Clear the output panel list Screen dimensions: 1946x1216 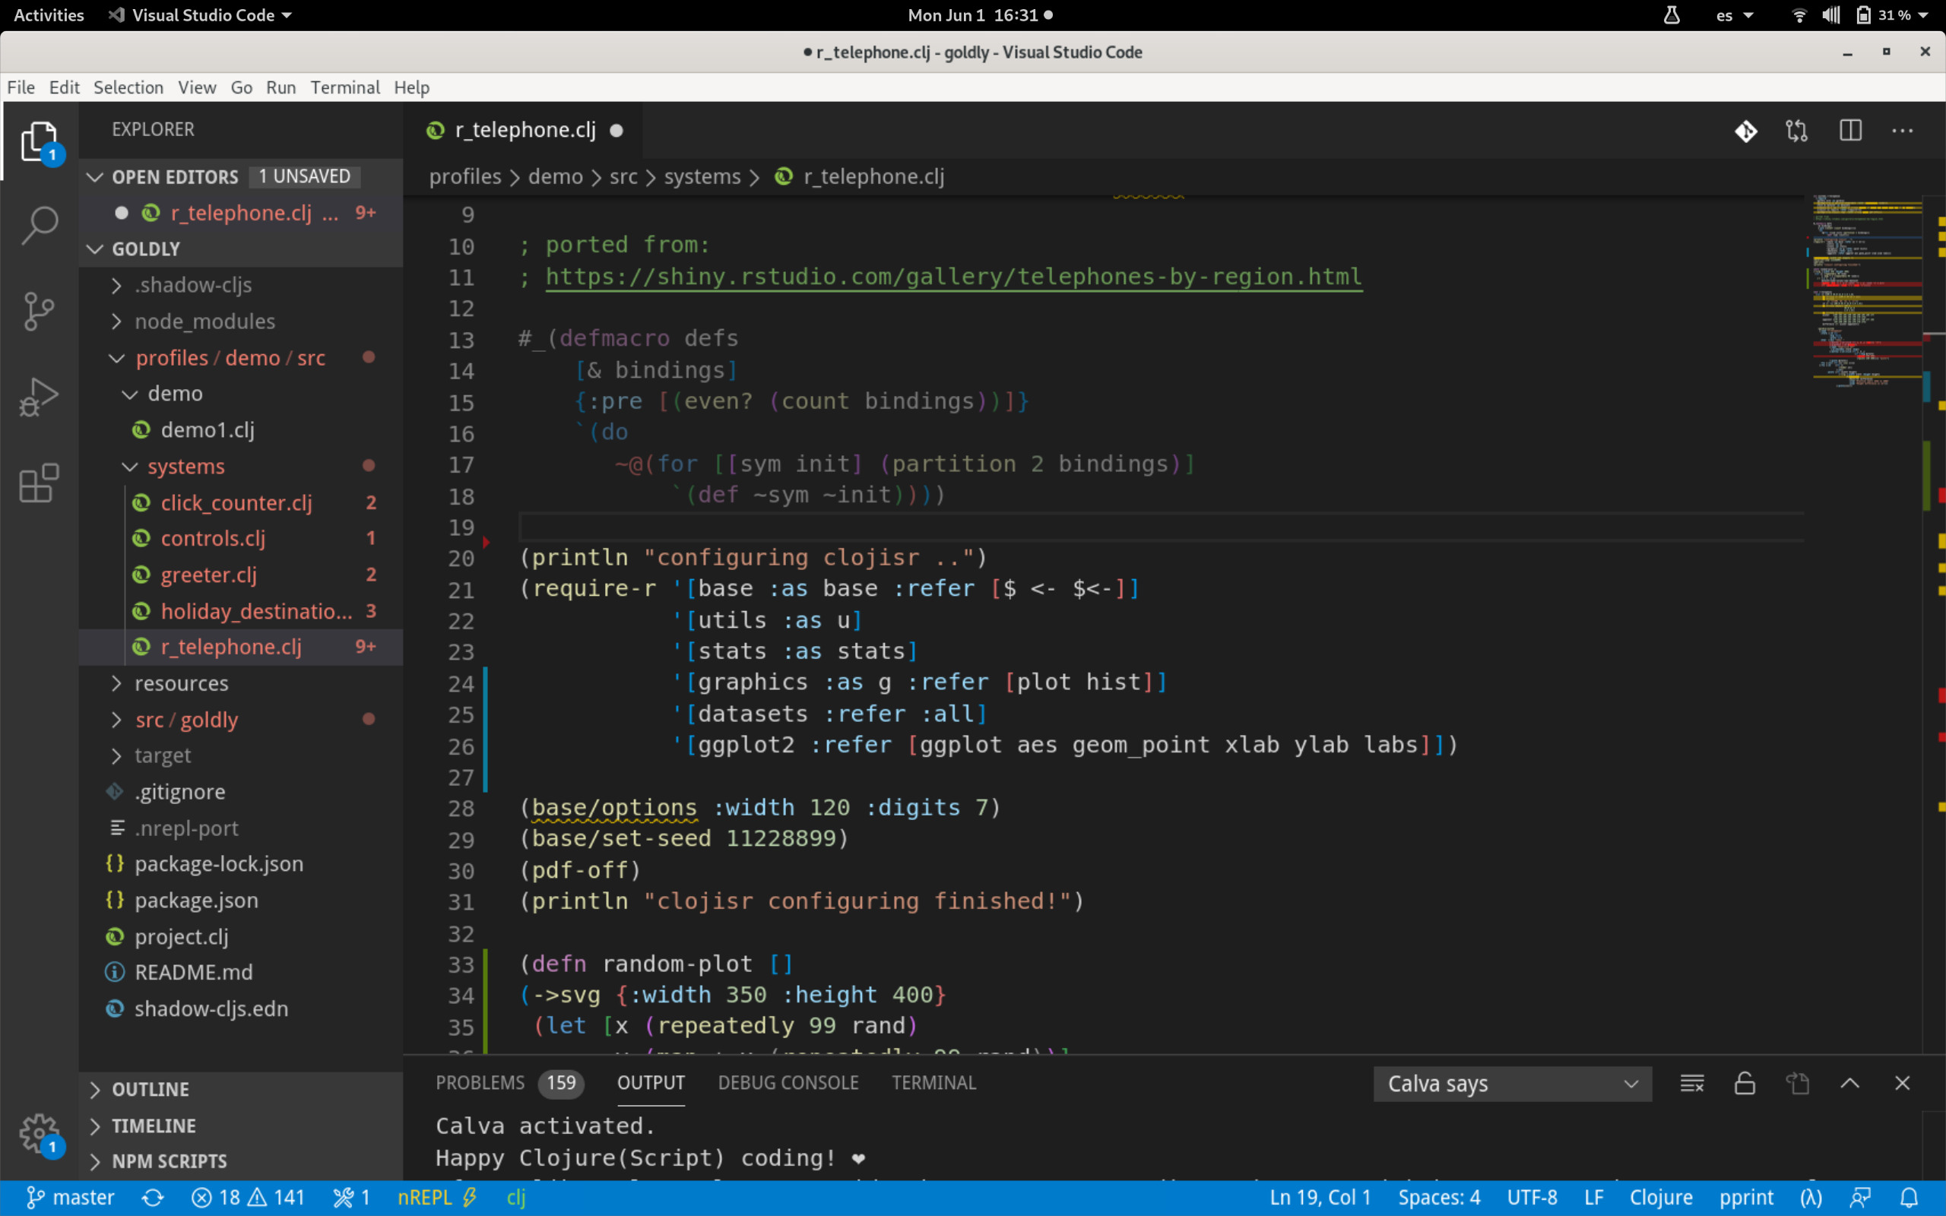pyautogui.click(x=1692, y=1083)
